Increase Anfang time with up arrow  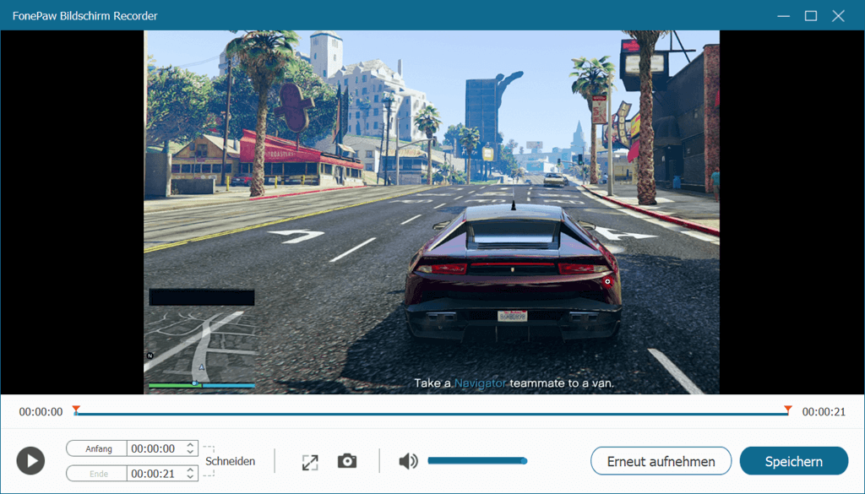(x=190, y=445)
